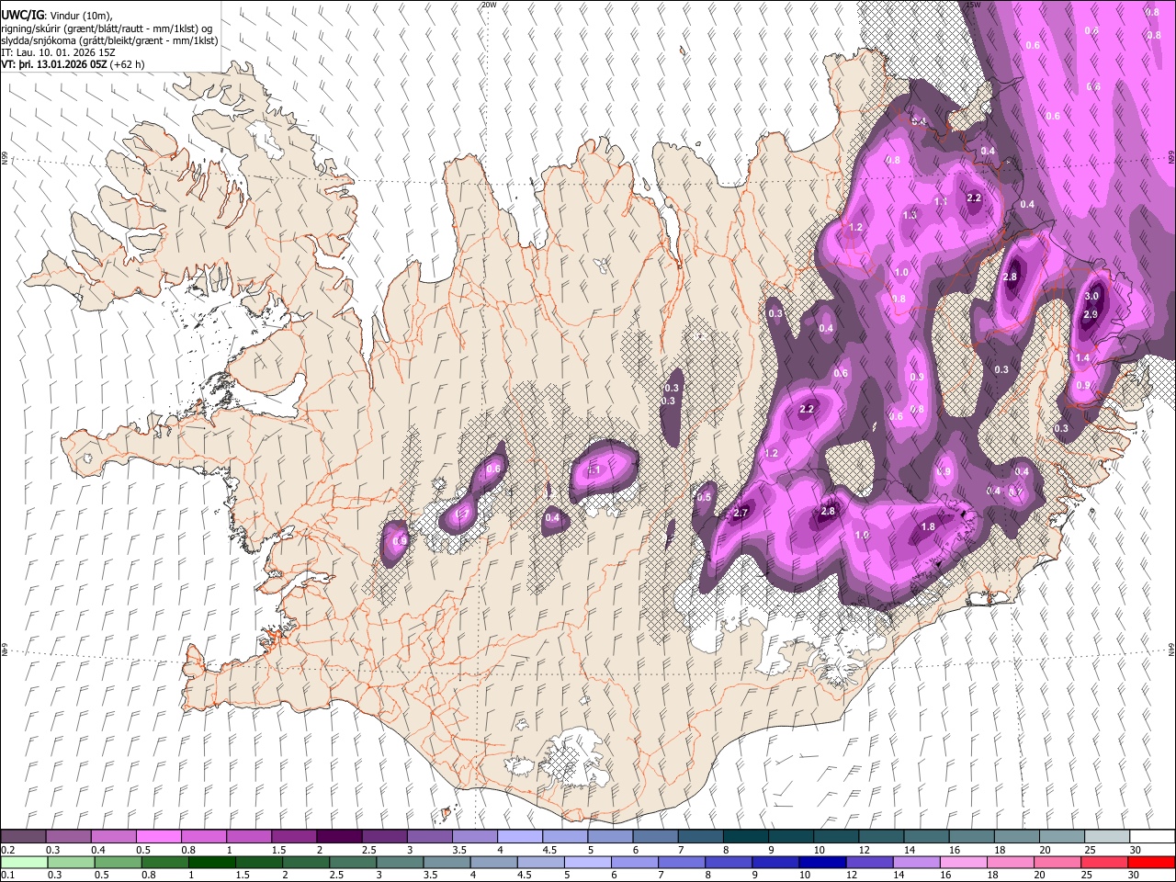This screenshot has height=882, width=1176.
Task: Click the 0.2 label under the purple legend row
Action: coord(7,850)
